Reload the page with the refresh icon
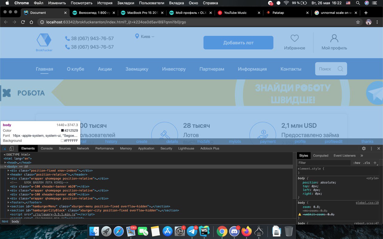 click(23, 22)
